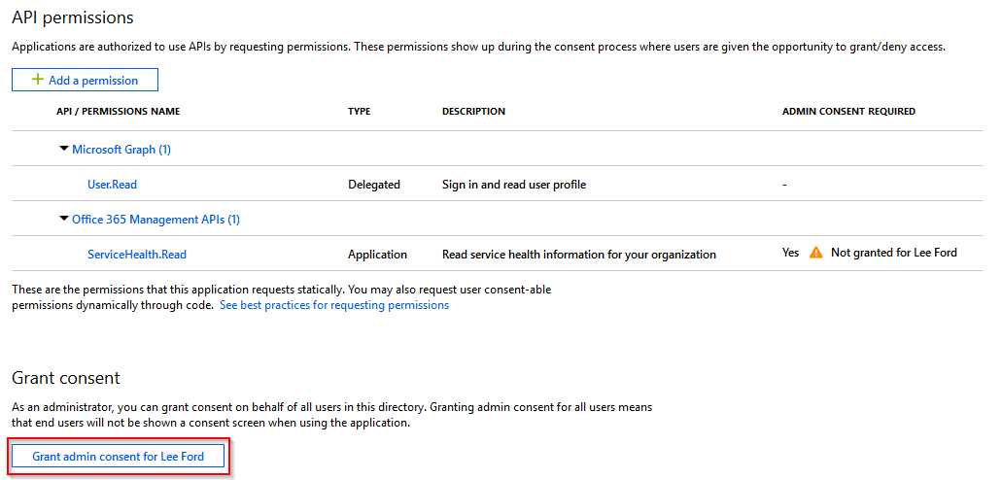
Task: Click 'Not granted for Lee Ford' status
Action: [893, 253]
